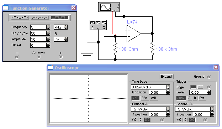Close the Oscilloscope window
Image resolution: width=222 pixels, height=129 pixels.
pyautogui.click(x=216, y=67)
